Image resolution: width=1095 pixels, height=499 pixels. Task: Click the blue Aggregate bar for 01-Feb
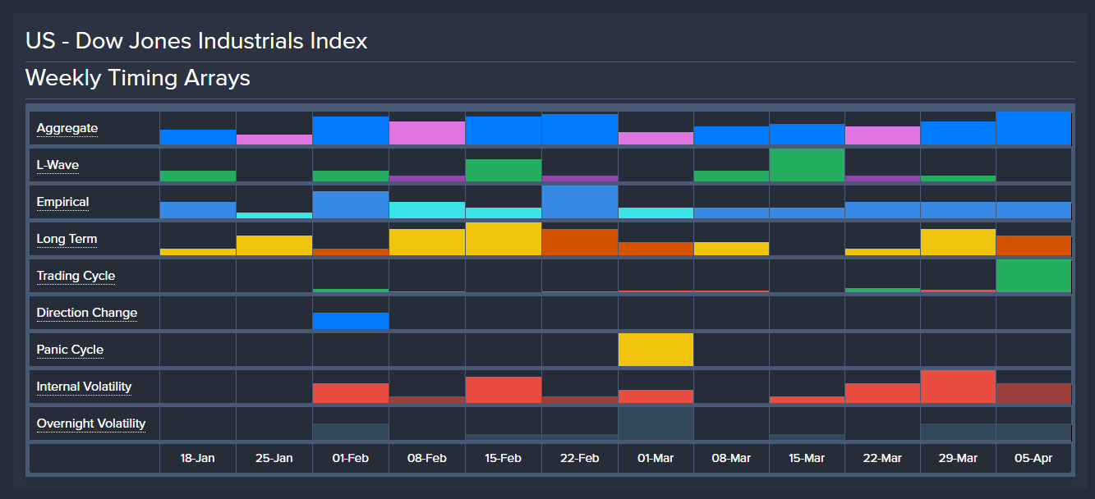point(351,130)
